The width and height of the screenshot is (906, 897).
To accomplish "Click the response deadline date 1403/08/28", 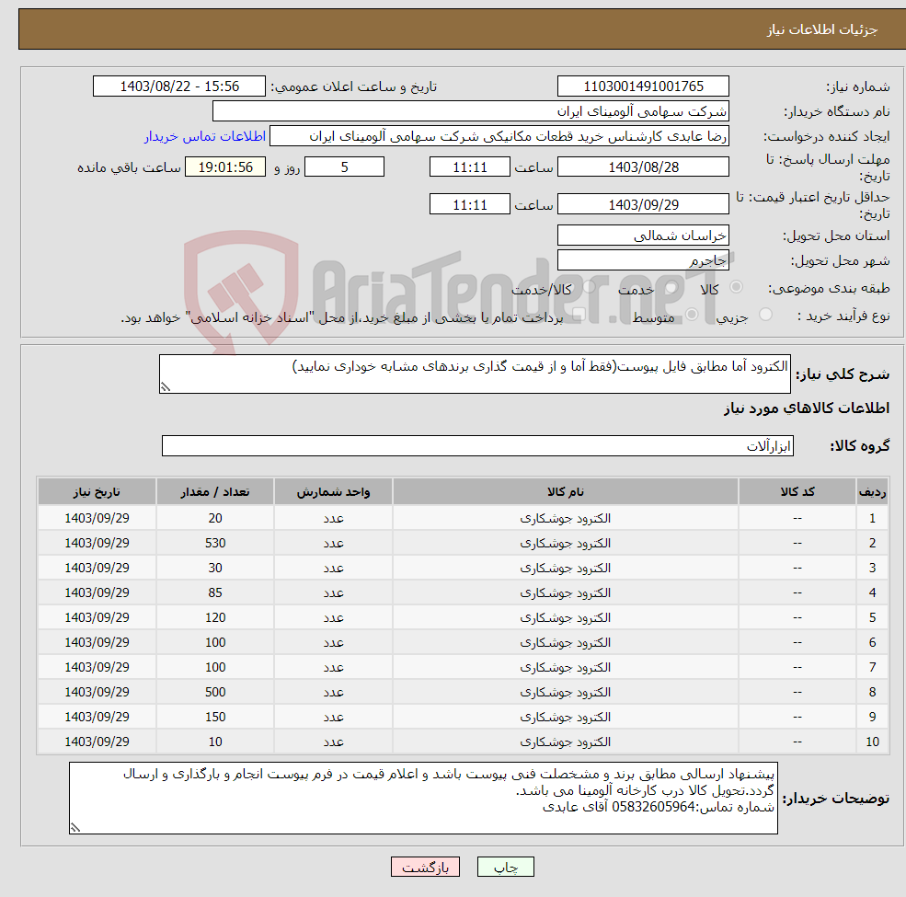I will click(643, 167).
